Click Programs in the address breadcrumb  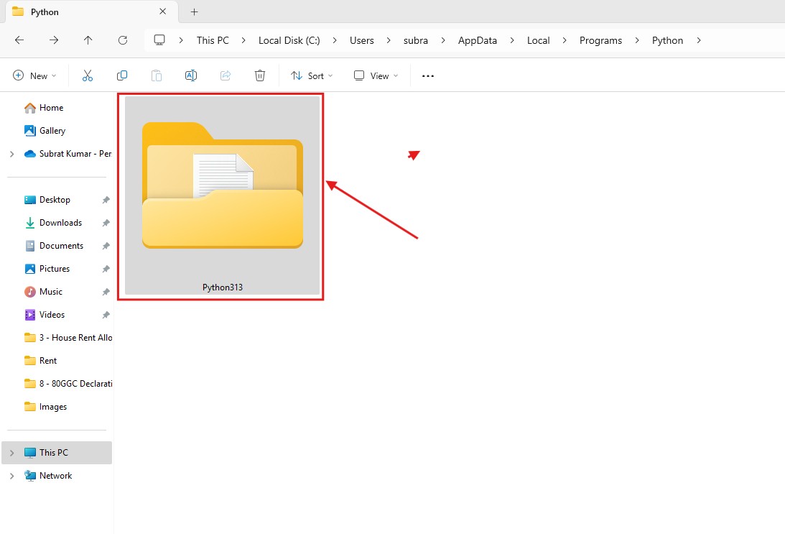point(600,40)
